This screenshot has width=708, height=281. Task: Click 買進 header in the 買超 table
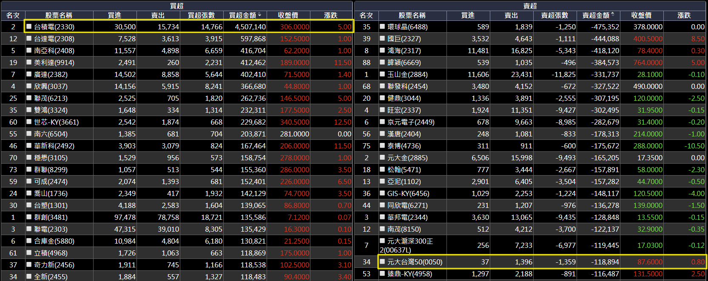(x=114, y=15)
